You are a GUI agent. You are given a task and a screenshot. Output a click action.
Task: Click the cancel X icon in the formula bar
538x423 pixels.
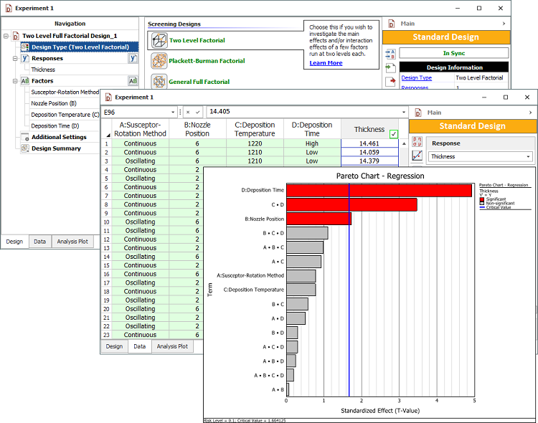coord(187,113)
